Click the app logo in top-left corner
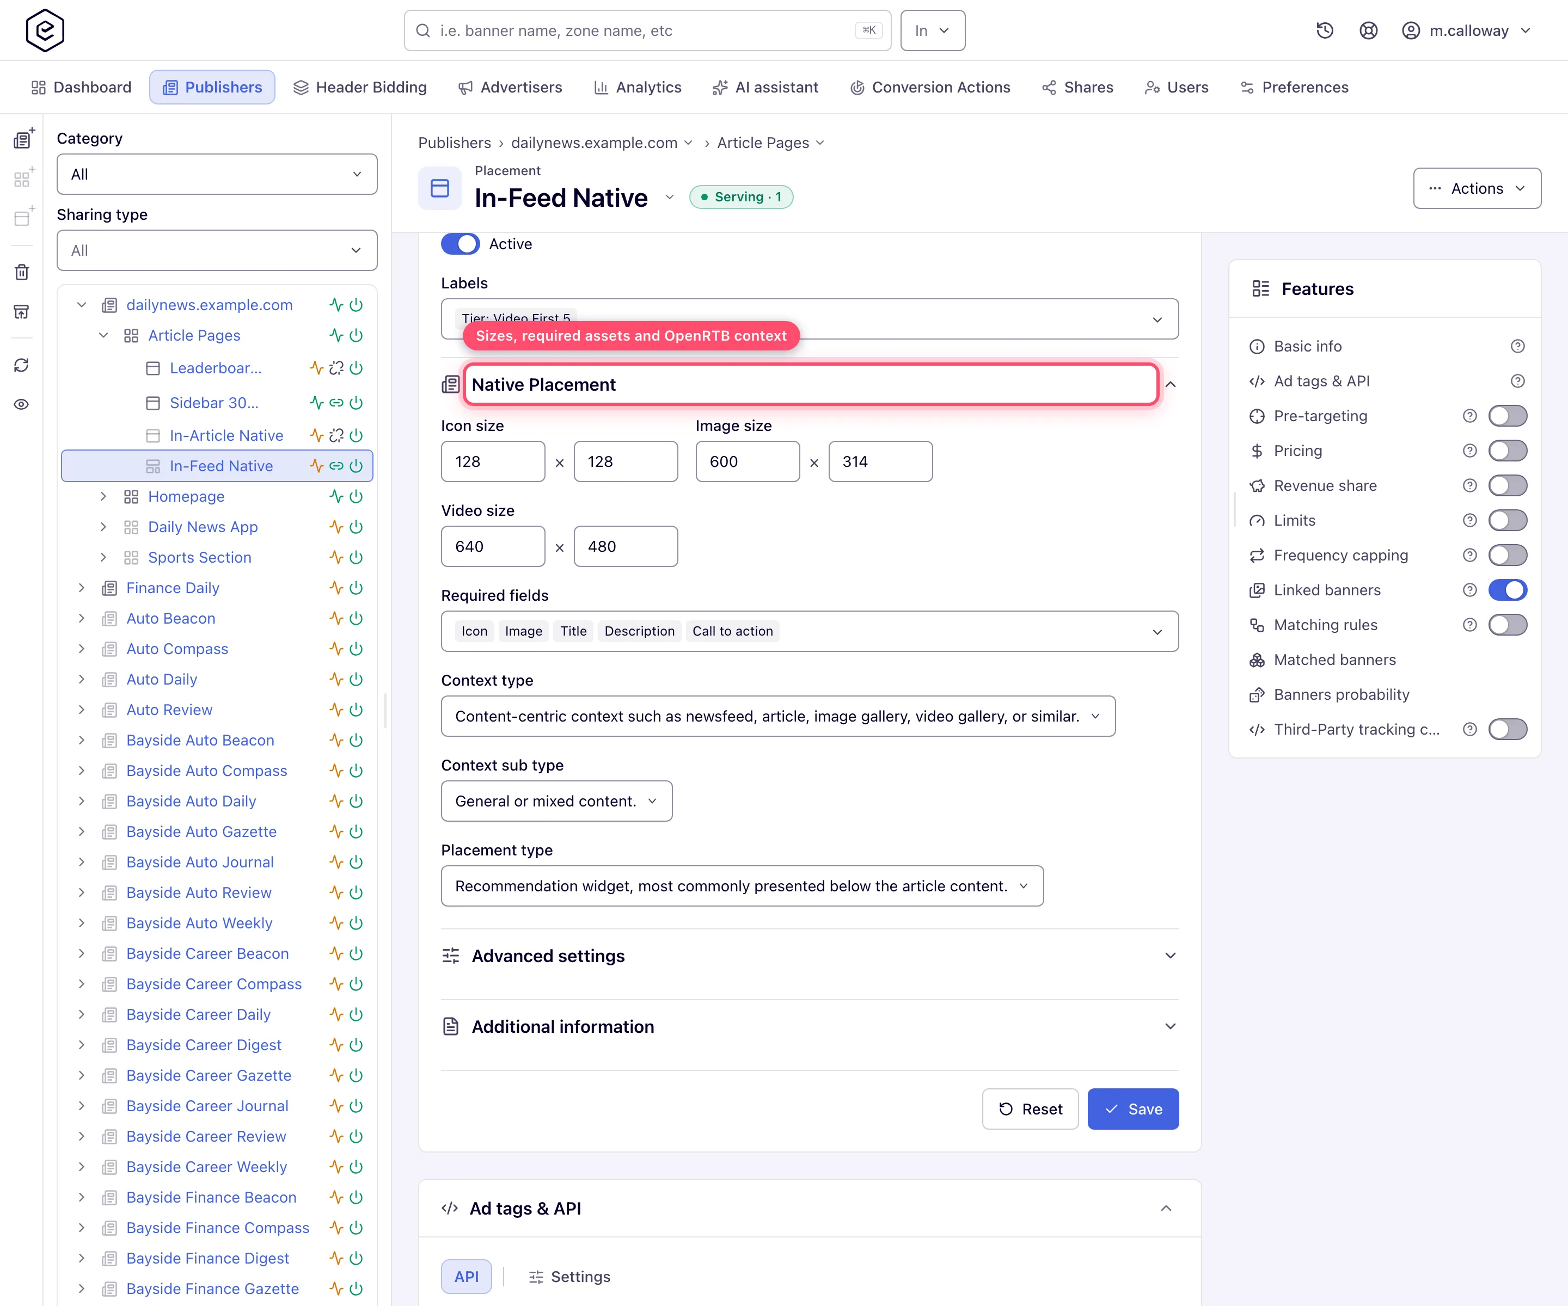 point(45,30)
